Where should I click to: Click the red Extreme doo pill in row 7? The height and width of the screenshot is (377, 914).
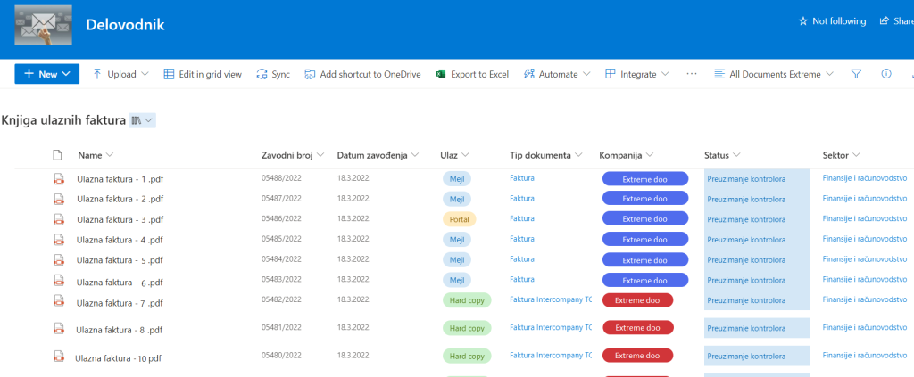point(637,300)
